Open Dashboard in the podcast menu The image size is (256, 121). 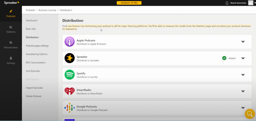31,20
